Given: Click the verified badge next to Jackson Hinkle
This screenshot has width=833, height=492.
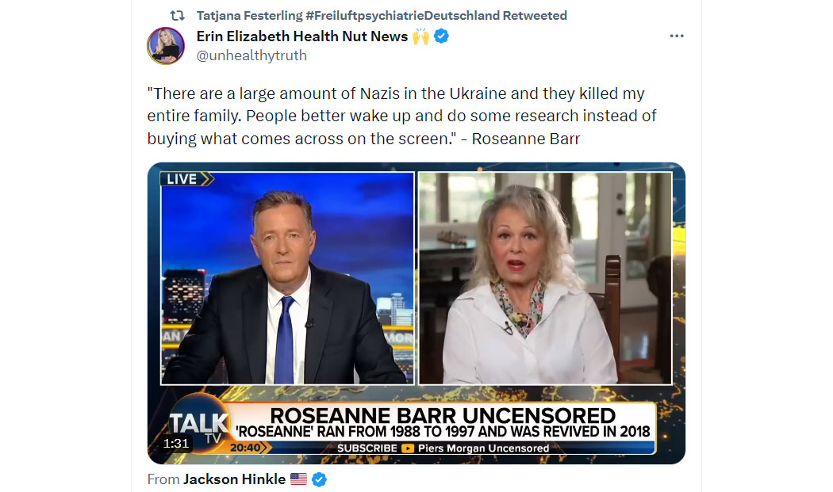Looking at the screenshot, I should tap(319, 479).
